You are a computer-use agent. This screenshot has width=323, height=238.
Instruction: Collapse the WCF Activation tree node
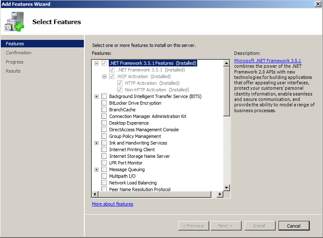click(105, 76)
